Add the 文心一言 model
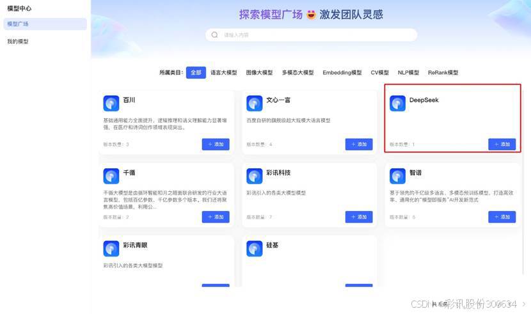The height and width of the screenshot is (314, 531). (359, 144)
